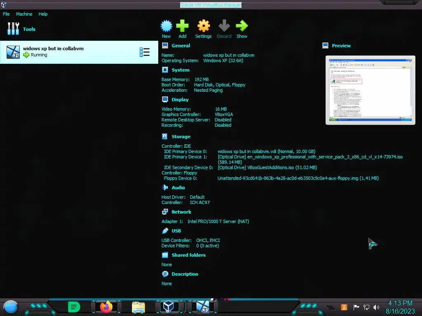
Task: Click the Audio section heading
Action: (x=178, y=188)
